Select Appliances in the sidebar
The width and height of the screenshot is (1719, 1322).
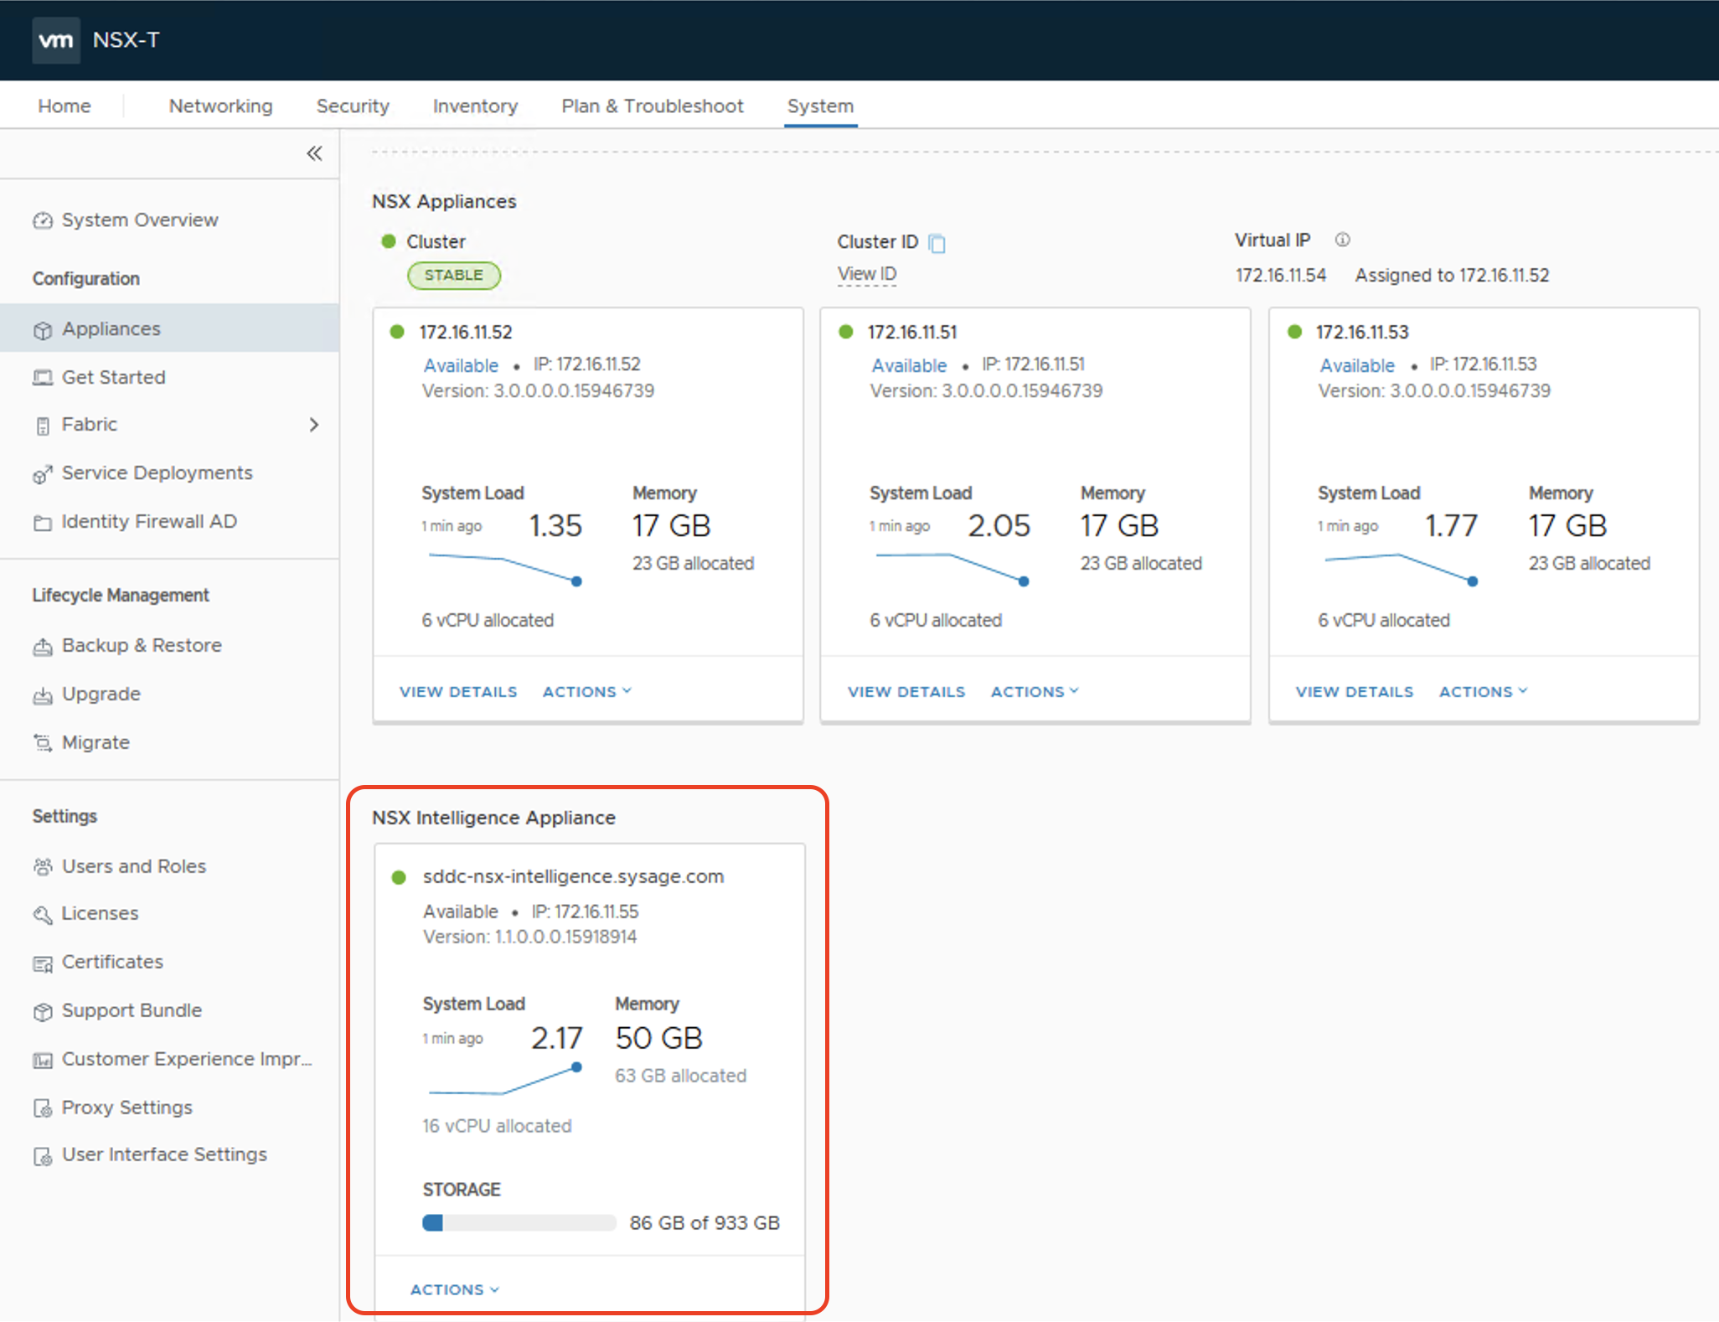[169, 328]
